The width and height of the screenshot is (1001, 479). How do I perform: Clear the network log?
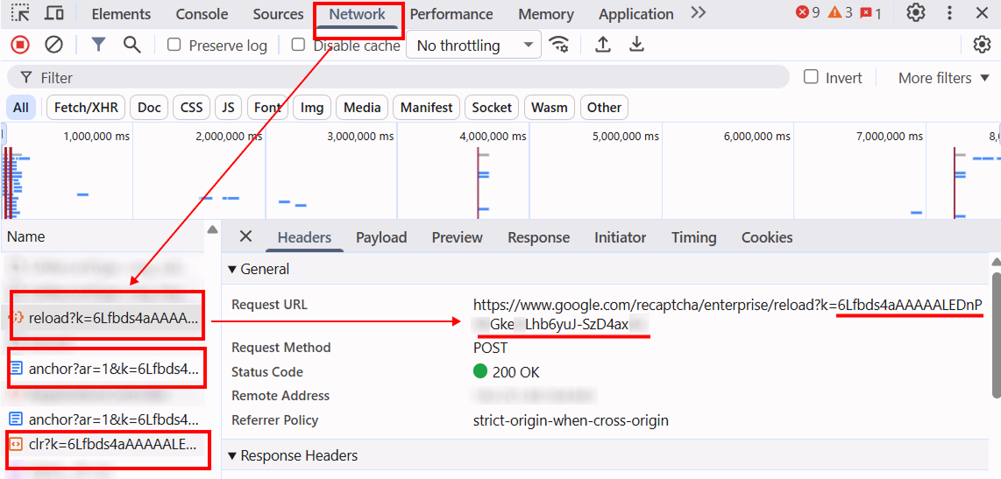coord(53,45)
